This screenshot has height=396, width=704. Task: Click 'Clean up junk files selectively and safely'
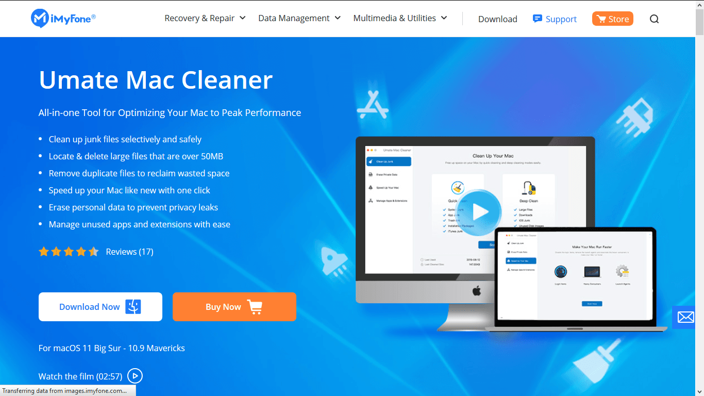click(x=125, y=139)
